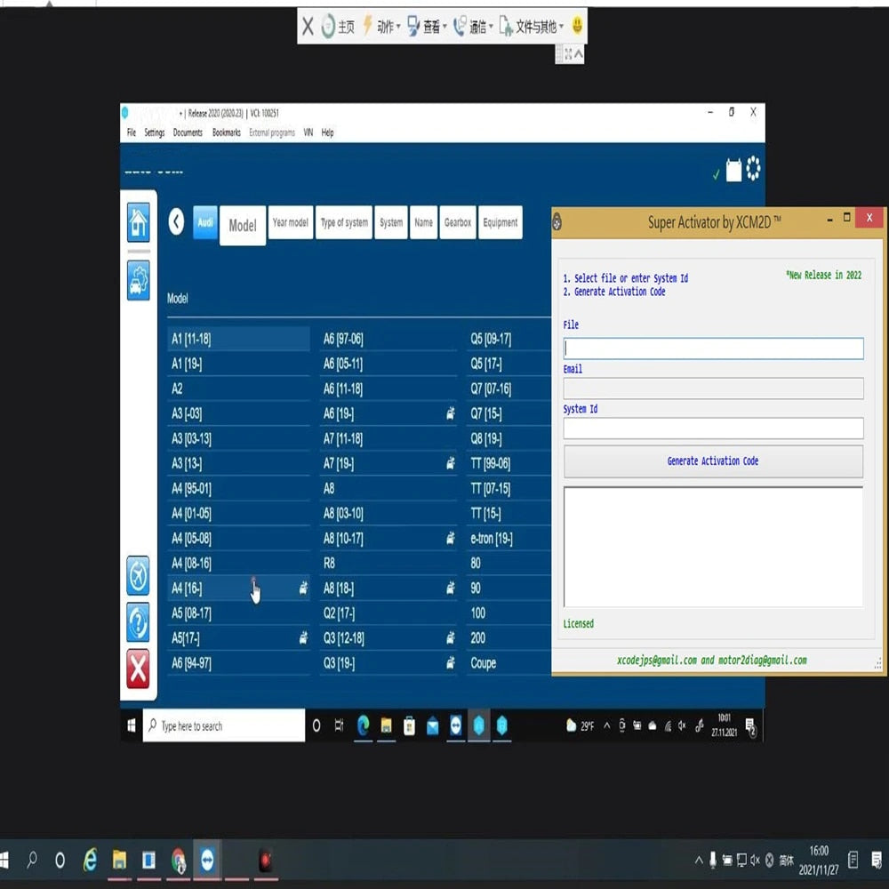
Task: Click the blue airplane icon in the sidebar
Action: point(138,578)
